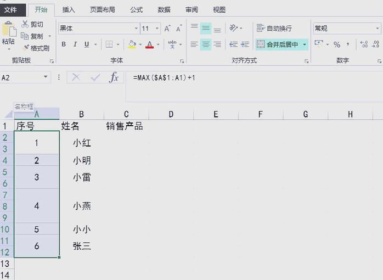This screenshot has height=280, width=383.
Task: Cancel the formula entry with X
Action: [x=76, y=77]
